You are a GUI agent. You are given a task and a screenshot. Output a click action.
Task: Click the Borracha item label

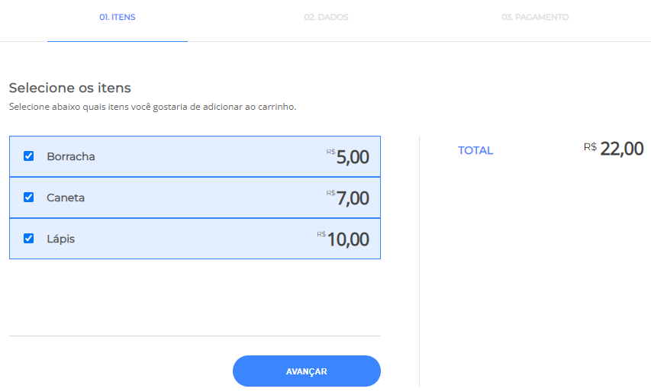pos(71,156)
